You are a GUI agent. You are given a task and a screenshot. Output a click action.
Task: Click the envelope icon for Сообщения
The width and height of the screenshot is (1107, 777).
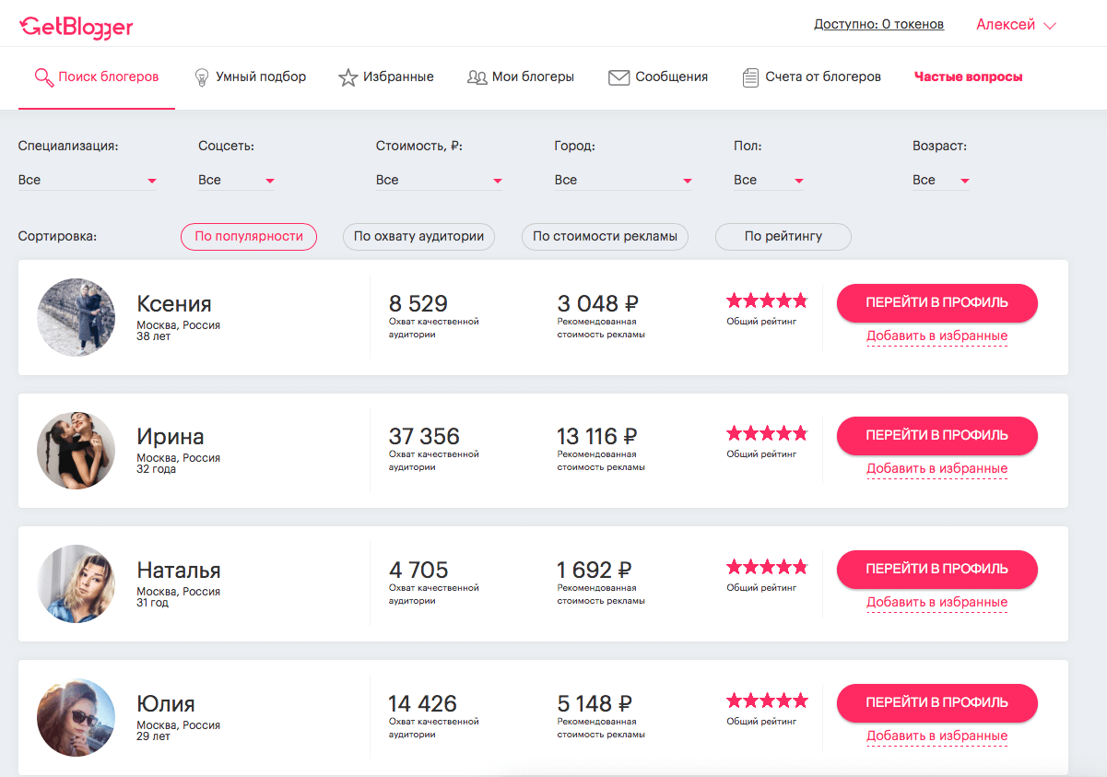618,77
